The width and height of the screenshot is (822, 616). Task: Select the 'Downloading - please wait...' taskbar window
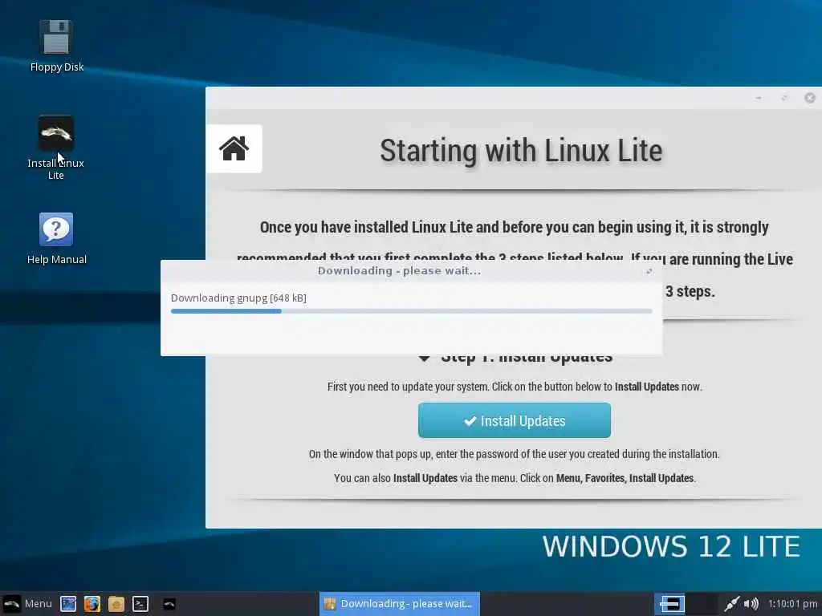400,604
